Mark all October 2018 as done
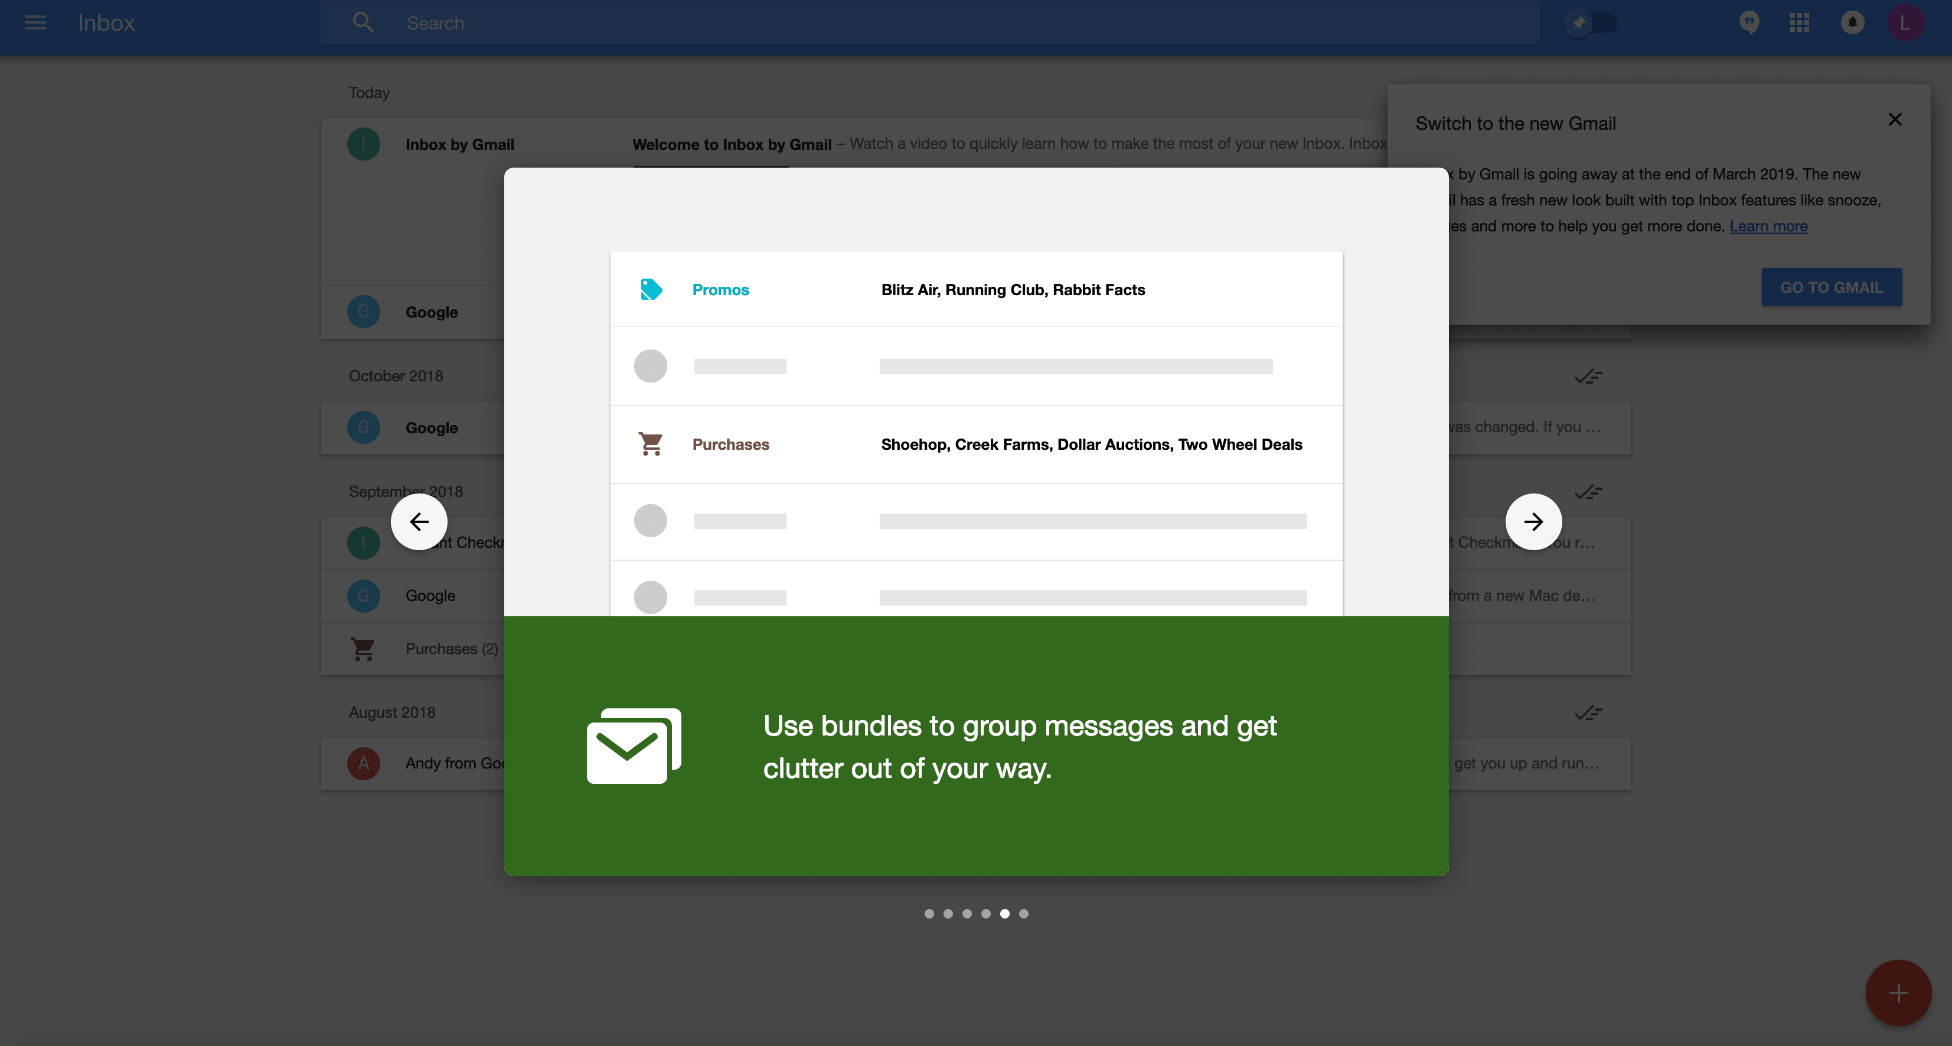This screenshot has width=1952, height=1046. pyautogui.click(x=1588, y=377)
